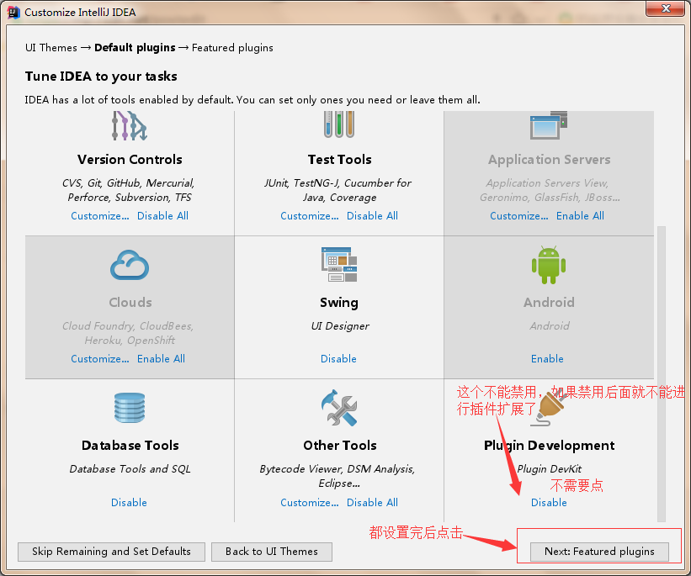Select UI Themes breadcrumb step
691x576 pixels.
point(51,48)
